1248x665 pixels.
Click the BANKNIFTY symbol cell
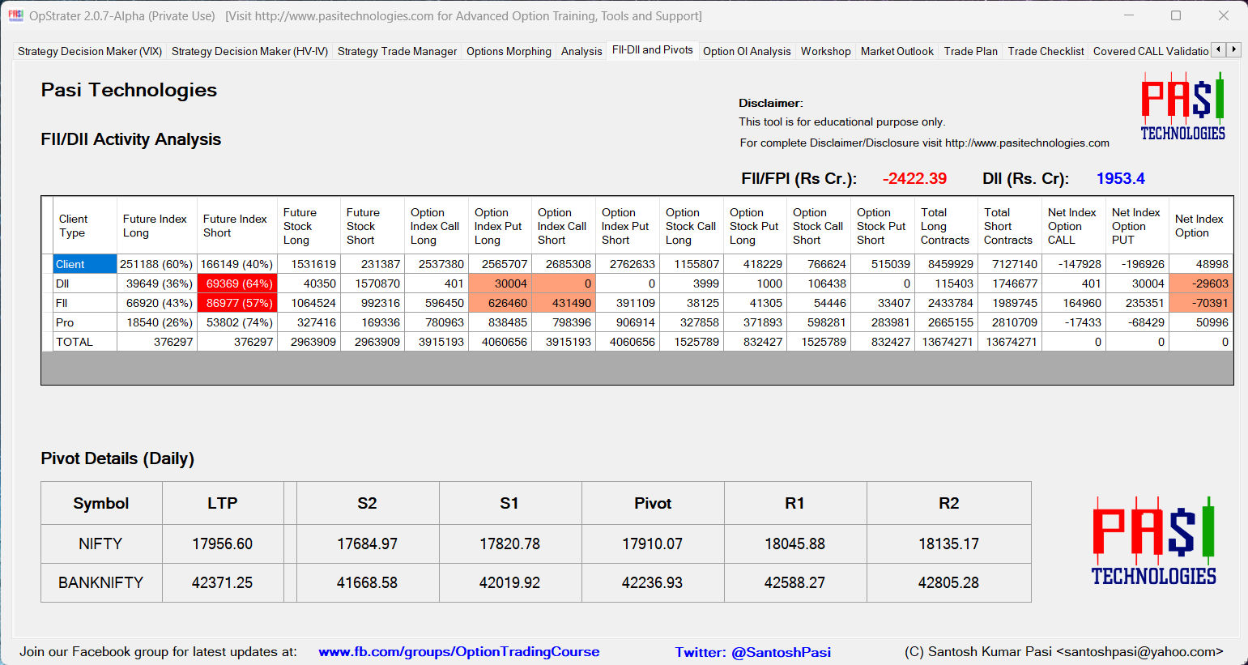click(x=101, y=582)
